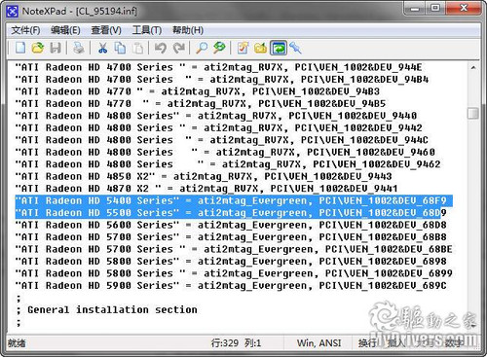Click the HD 5600 Series line
The width and height of the screenshot is (487, 357).
point(231,225)
